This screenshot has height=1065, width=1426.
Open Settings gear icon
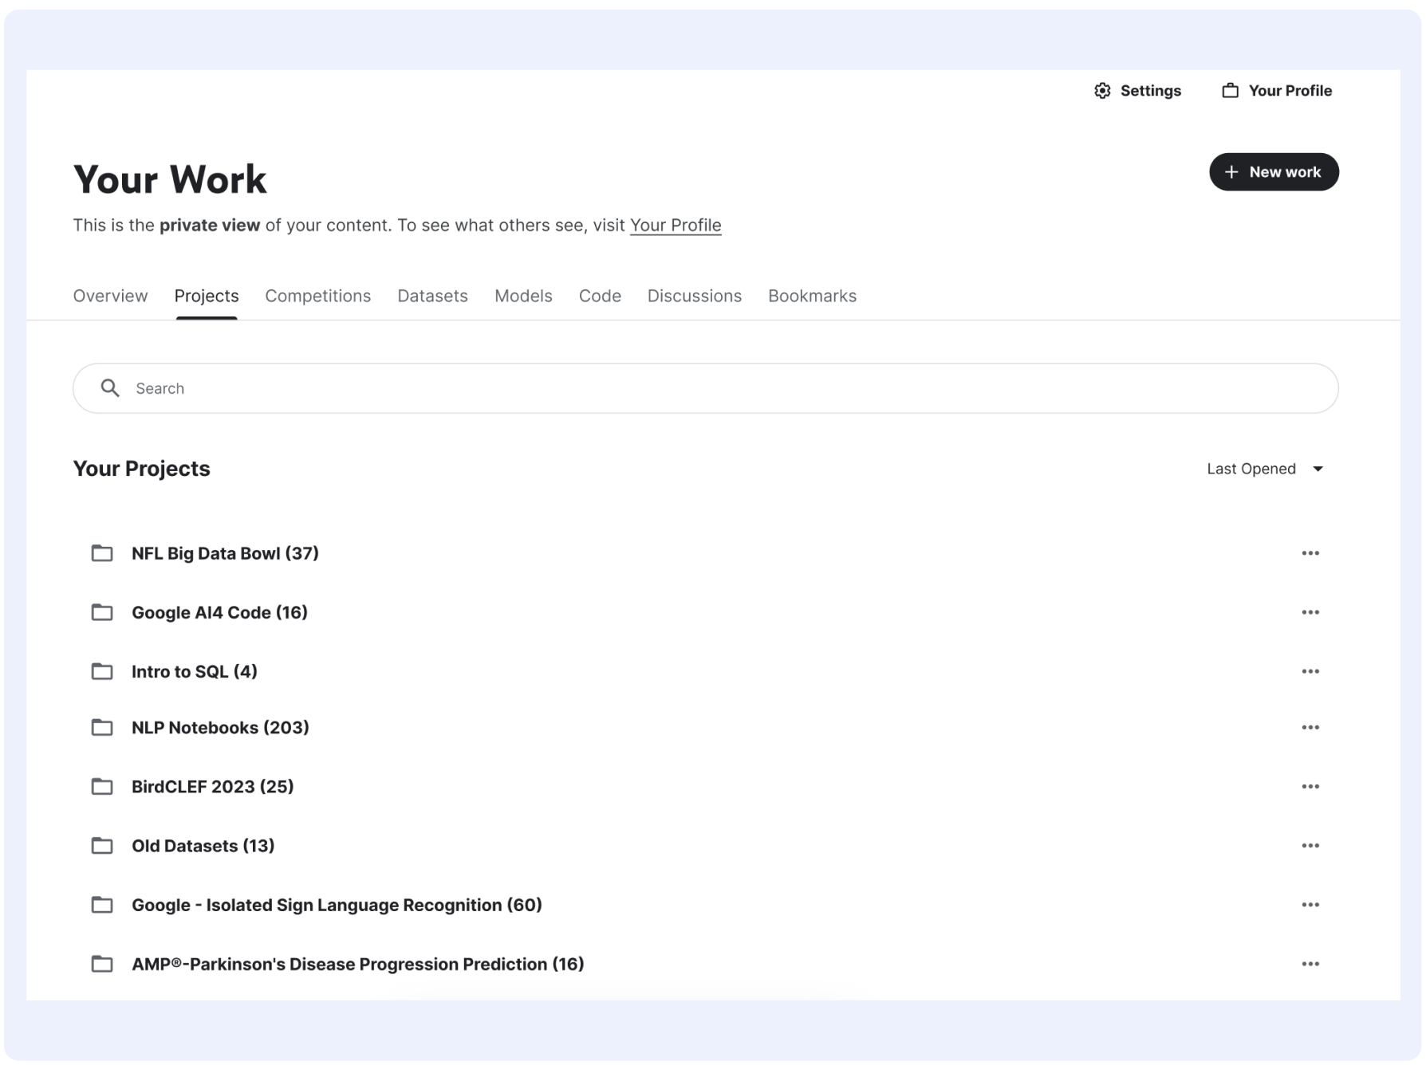tap(1102, 91)
